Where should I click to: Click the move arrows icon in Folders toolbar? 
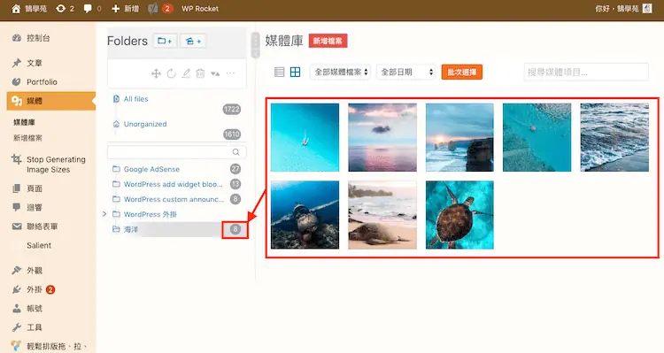pyautogui.click(x=156, y=73)
